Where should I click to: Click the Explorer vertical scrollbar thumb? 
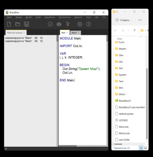tap(147, 103)
